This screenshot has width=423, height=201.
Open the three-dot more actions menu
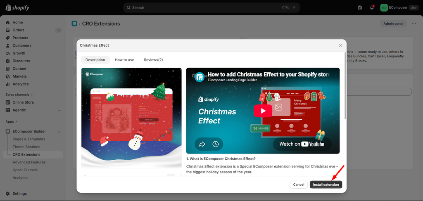(414, 24)
